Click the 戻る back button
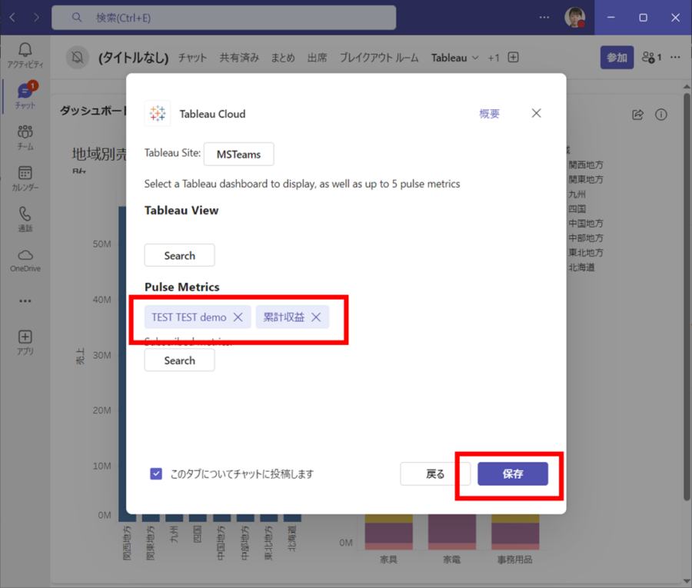Image resolution: width=692 pixels, height=588 pixels. click(435, 473)
